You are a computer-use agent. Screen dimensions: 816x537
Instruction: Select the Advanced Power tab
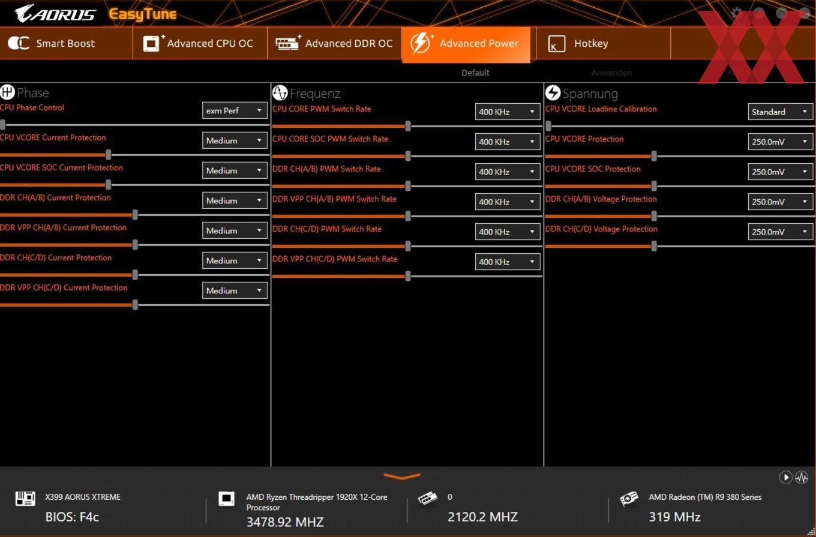point(466,43)
